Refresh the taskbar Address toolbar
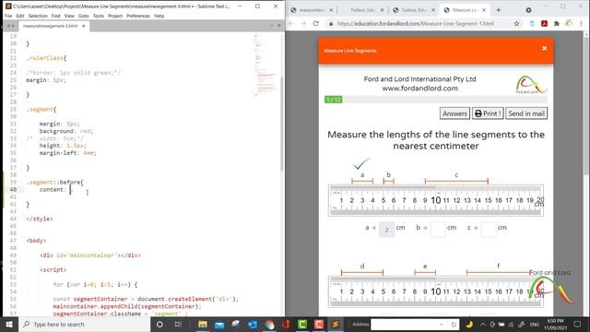590x332 pixels. 454,324
